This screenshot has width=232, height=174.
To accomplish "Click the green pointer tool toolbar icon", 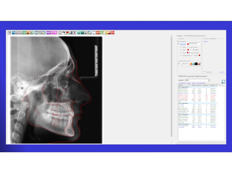I will (x=25, y=33).
